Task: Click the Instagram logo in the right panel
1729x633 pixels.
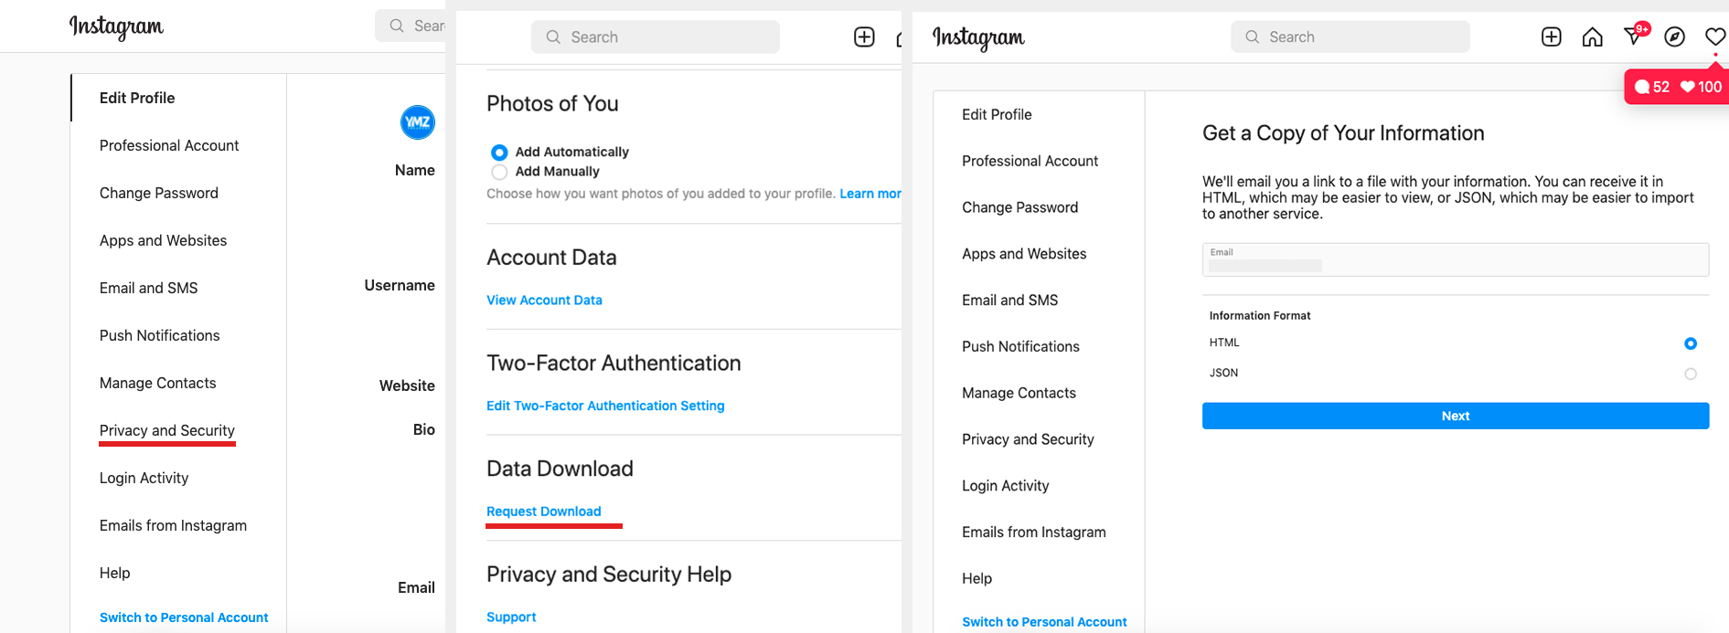Action: pyautogui.click(x=978, y=37)
